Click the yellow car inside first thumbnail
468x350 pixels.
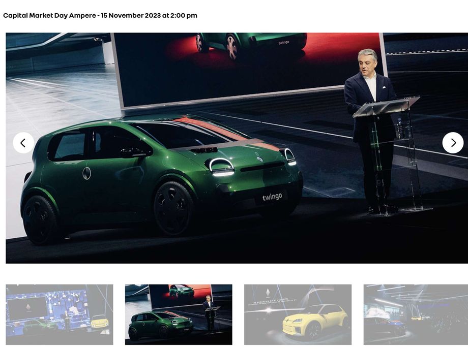tap(99, 322)
